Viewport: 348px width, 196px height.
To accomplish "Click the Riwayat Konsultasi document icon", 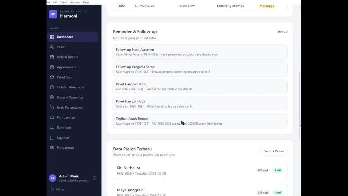I will point(52,97).
